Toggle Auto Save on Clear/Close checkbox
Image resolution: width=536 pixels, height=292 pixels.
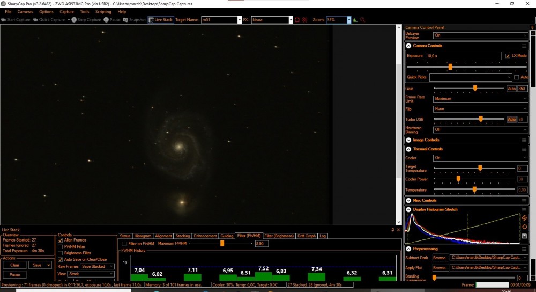61,260
